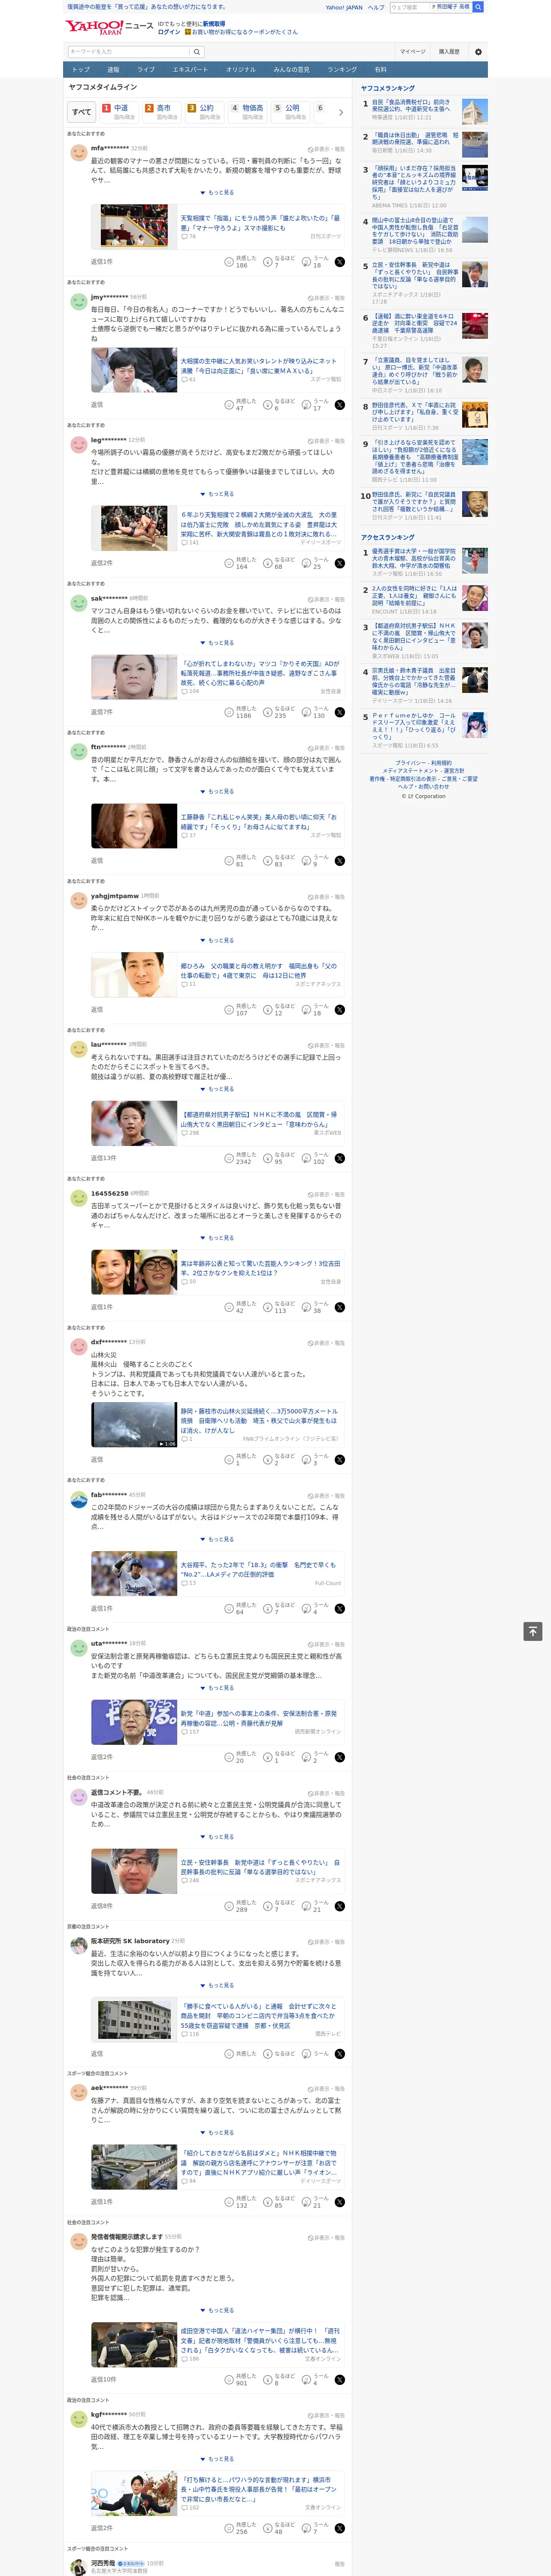This screenshot has width=551, height=2576.
Task: Share ftn's comment on X
Action: click(x=340, y=861)
